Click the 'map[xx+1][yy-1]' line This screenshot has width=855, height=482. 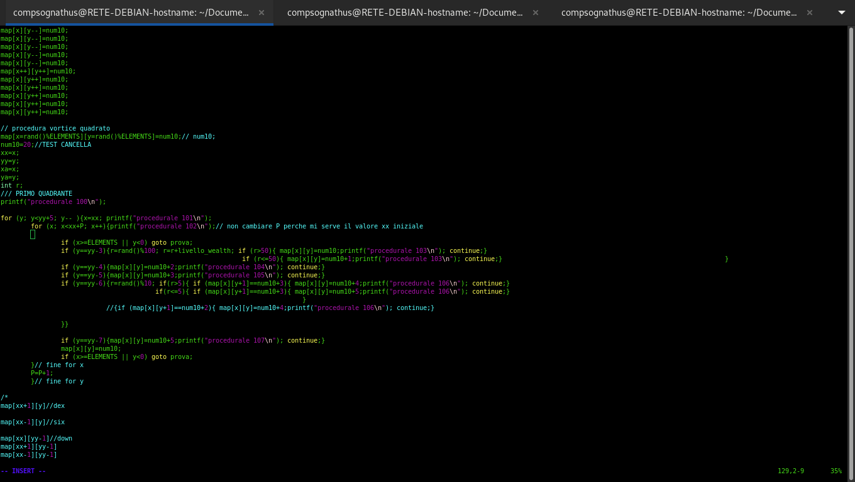(x=29, y=446)
